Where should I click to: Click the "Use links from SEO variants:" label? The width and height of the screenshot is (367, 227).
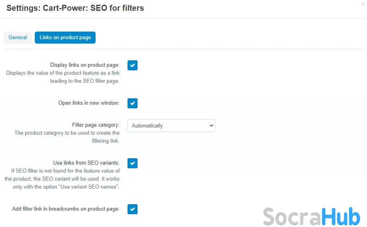[86, 163]
